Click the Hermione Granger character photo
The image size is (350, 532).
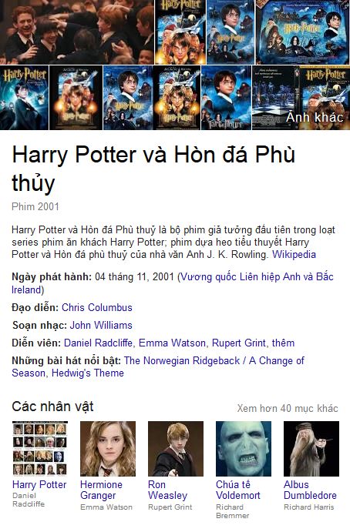point(108,449)
